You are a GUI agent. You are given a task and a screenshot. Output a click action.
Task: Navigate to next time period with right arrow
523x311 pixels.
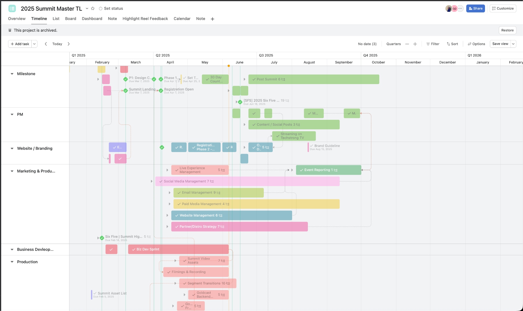(69, 44)
